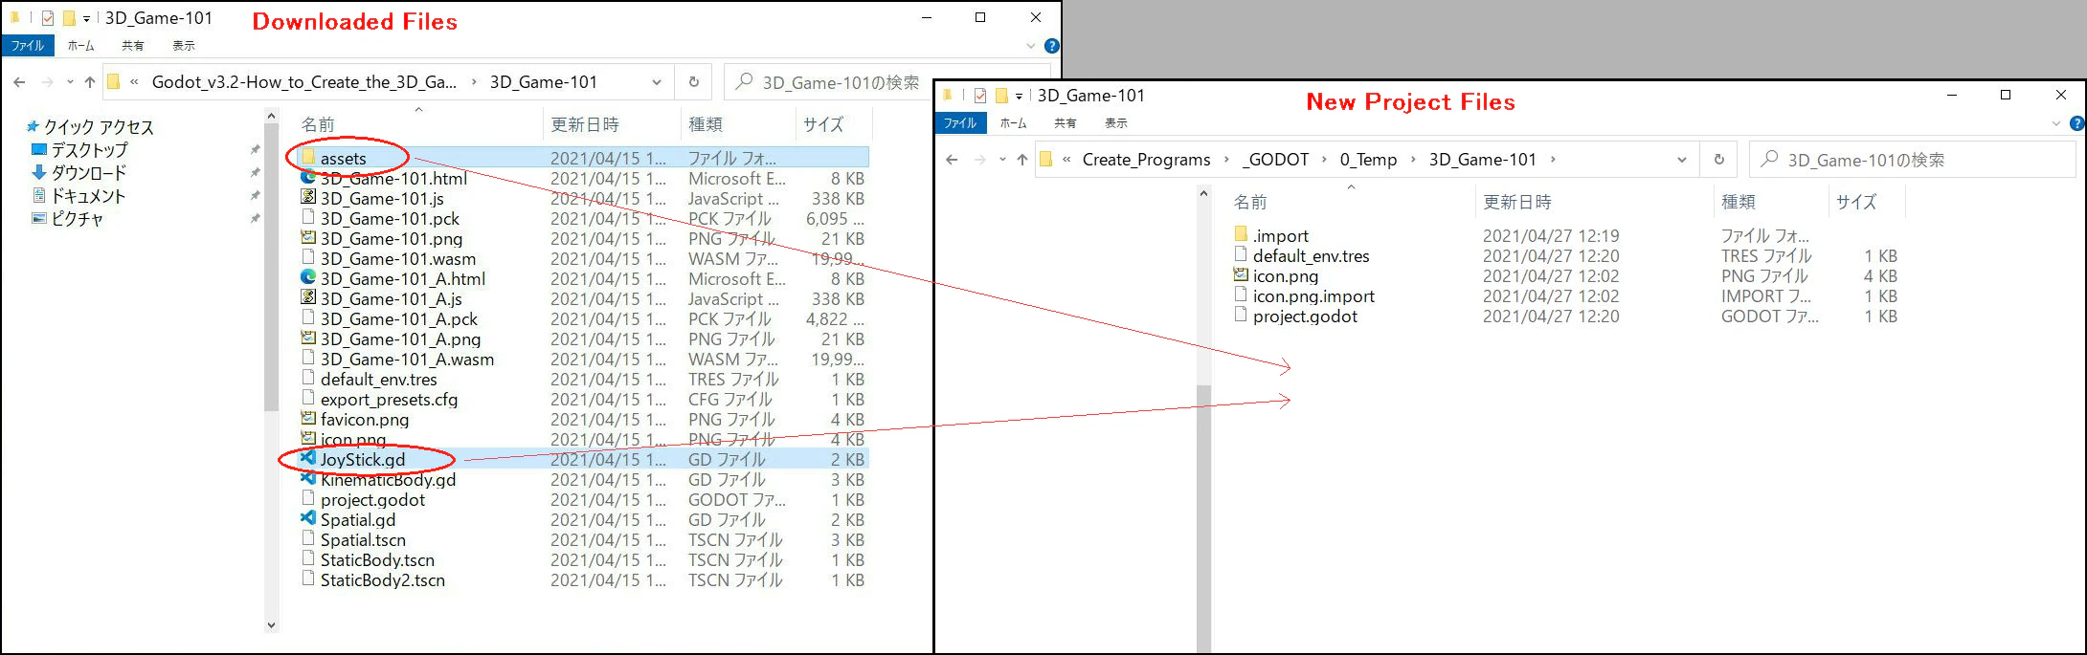Click the project.godot file icon in New Project window
Viewport: 2087px width, 655px height.
(x=1241, y=315)
